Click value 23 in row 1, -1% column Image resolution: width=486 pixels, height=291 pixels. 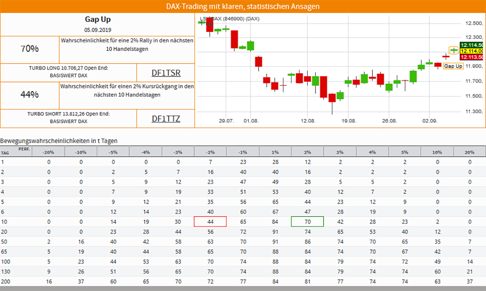click(x=243, y=162)
